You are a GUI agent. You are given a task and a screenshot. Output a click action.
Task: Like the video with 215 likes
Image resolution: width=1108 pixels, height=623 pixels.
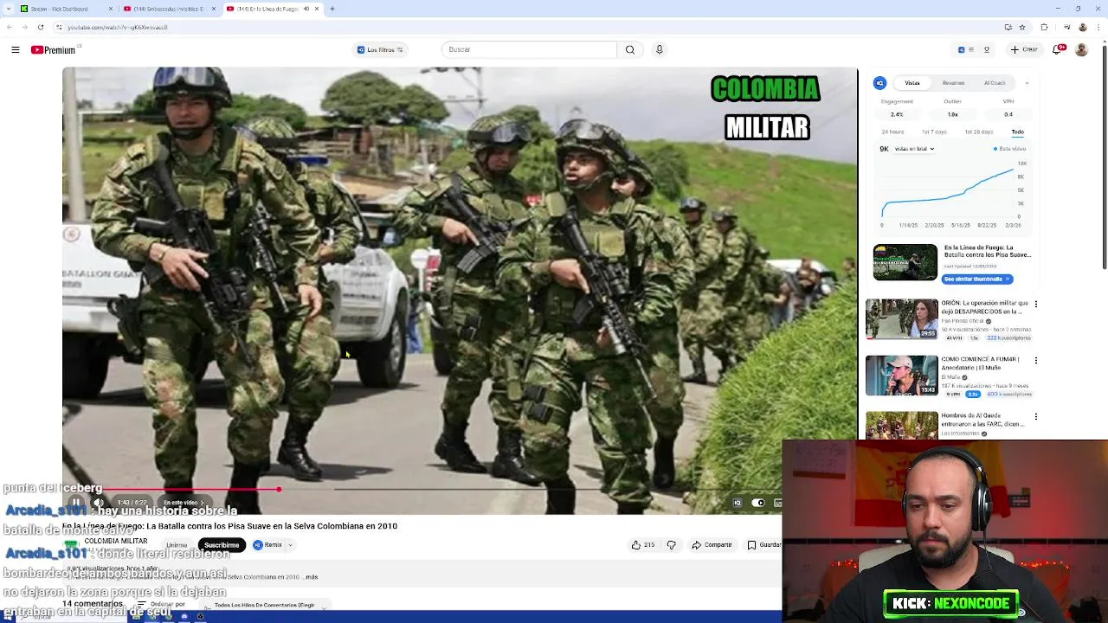click(643, 545)
